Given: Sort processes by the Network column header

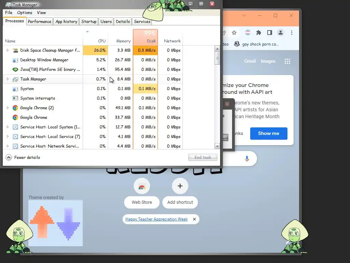Looking at the screenshot, I should pyautogui.click(x=170, y=37).
